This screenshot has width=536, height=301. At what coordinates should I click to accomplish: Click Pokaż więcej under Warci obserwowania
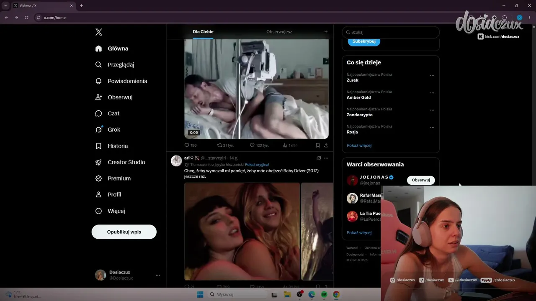359,233
